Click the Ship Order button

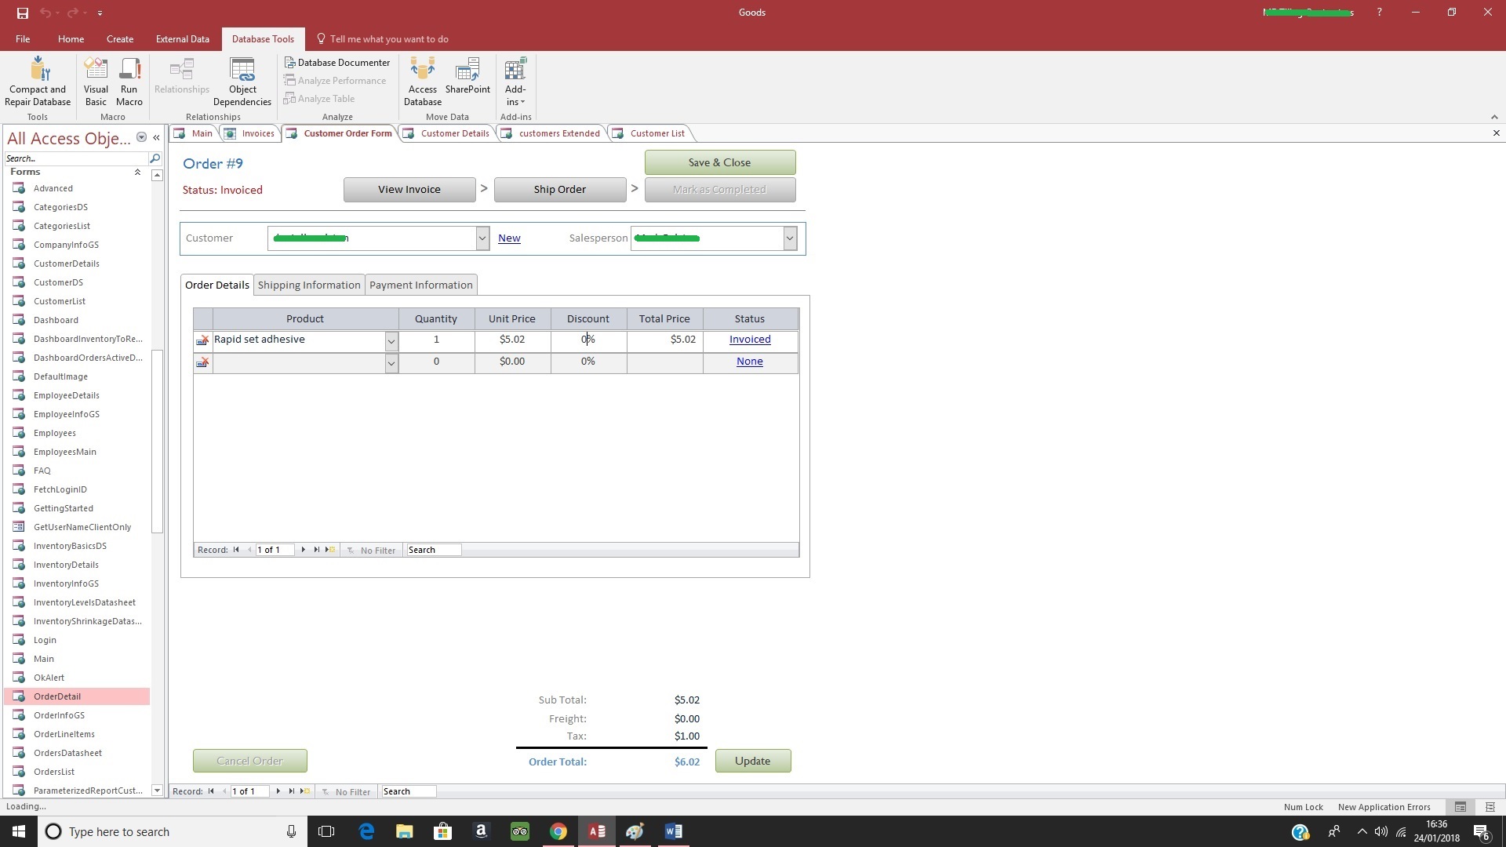coord(560,190)
